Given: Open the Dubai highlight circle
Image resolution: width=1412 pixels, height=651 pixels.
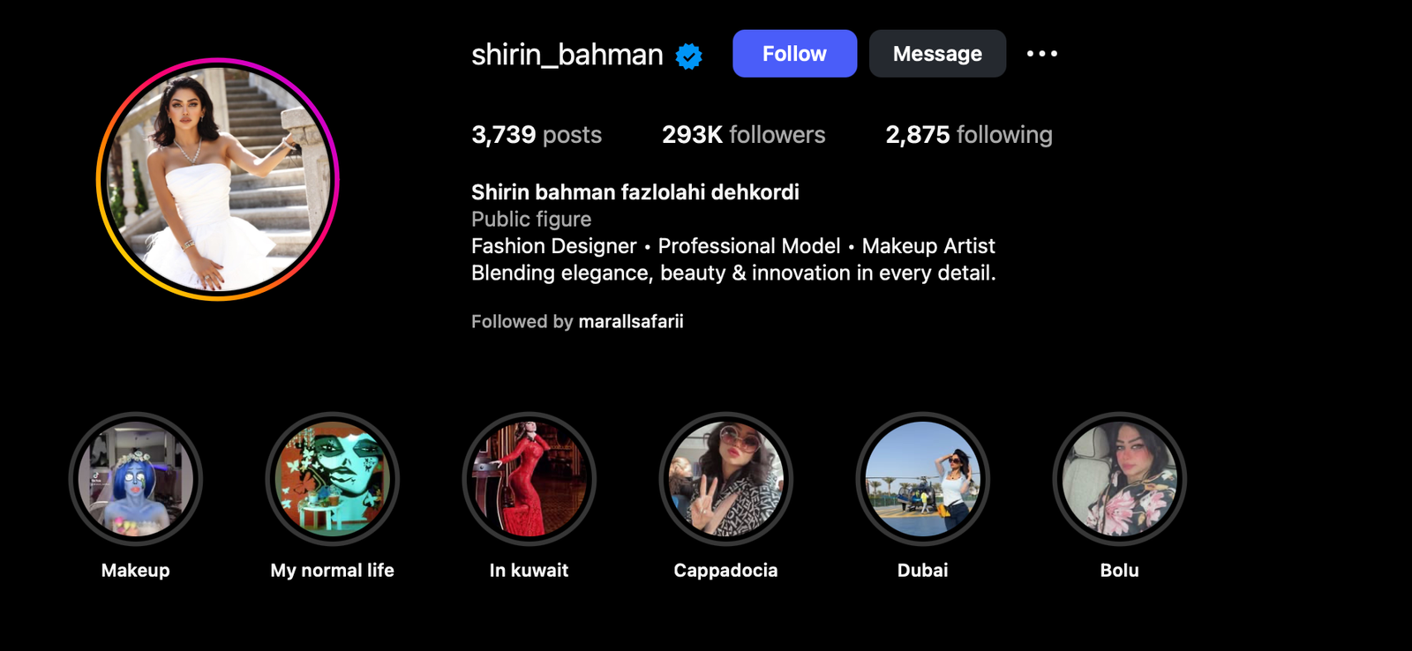Looking at the screenshot, I should (923, 479).
